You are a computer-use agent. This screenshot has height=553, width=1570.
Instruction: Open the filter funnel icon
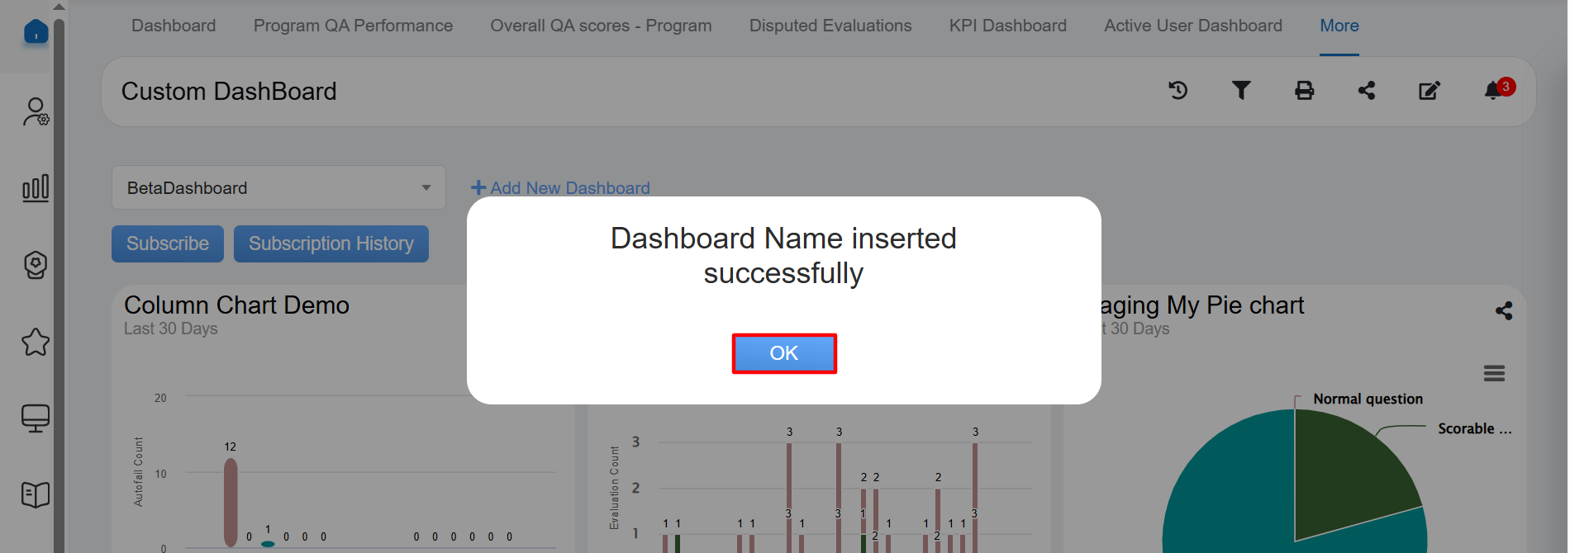tap(1240, 91)
